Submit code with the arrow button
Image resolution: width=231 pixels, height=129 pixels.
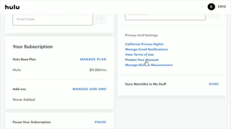pyautogui.click(x=100, y=19)
